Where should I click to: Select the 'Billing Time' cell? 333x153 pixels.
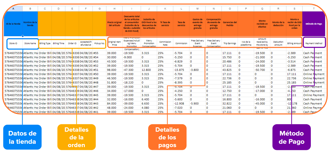(x=58, y=43)
